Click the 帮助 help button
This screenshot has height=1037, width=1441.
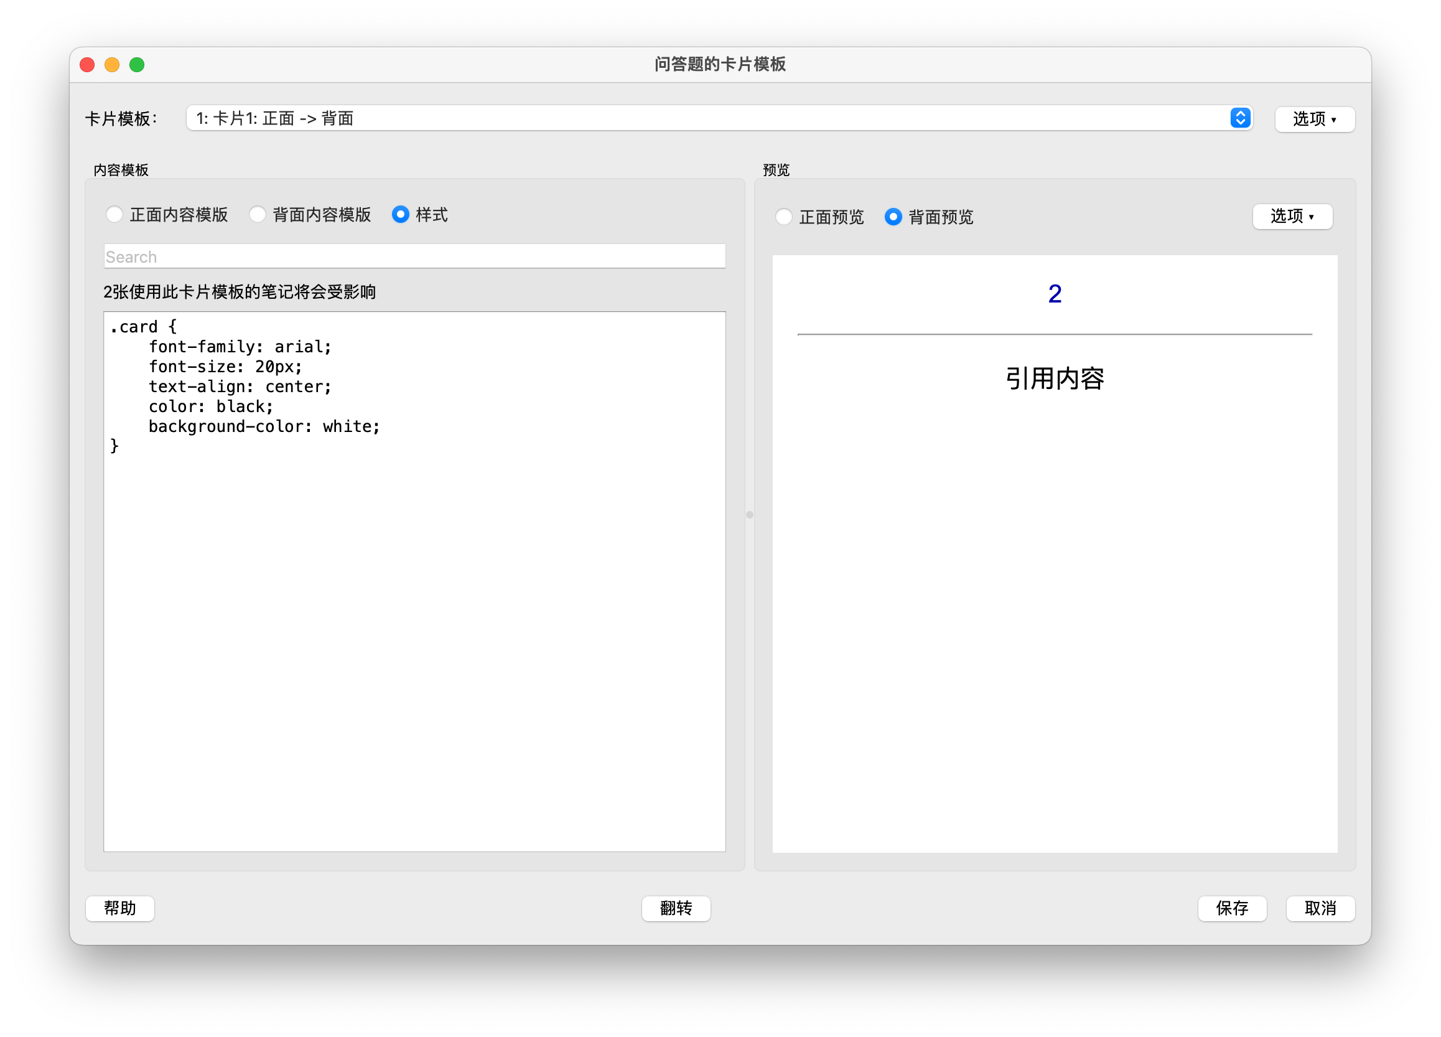click(120, 909)
